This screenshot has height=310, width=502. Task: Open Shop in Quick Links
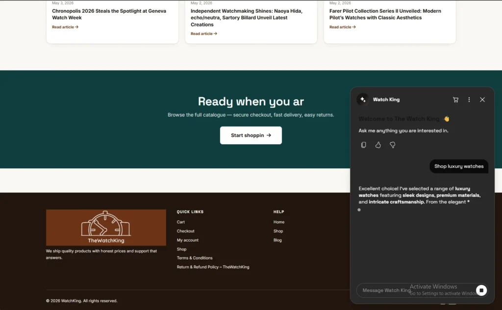(x=181, y=249)
